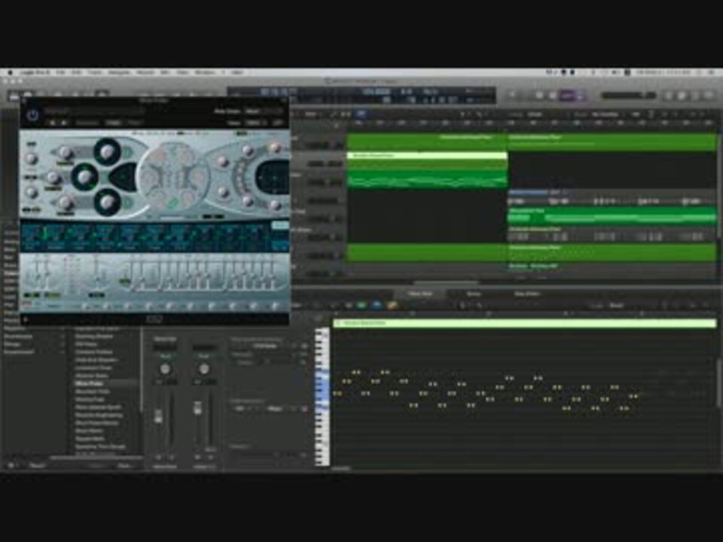Toggle the green MIDI In button in Piano Roll
The height and width of the screenshot is (542, 723).
pyautogui.click(x=361, y=305)
